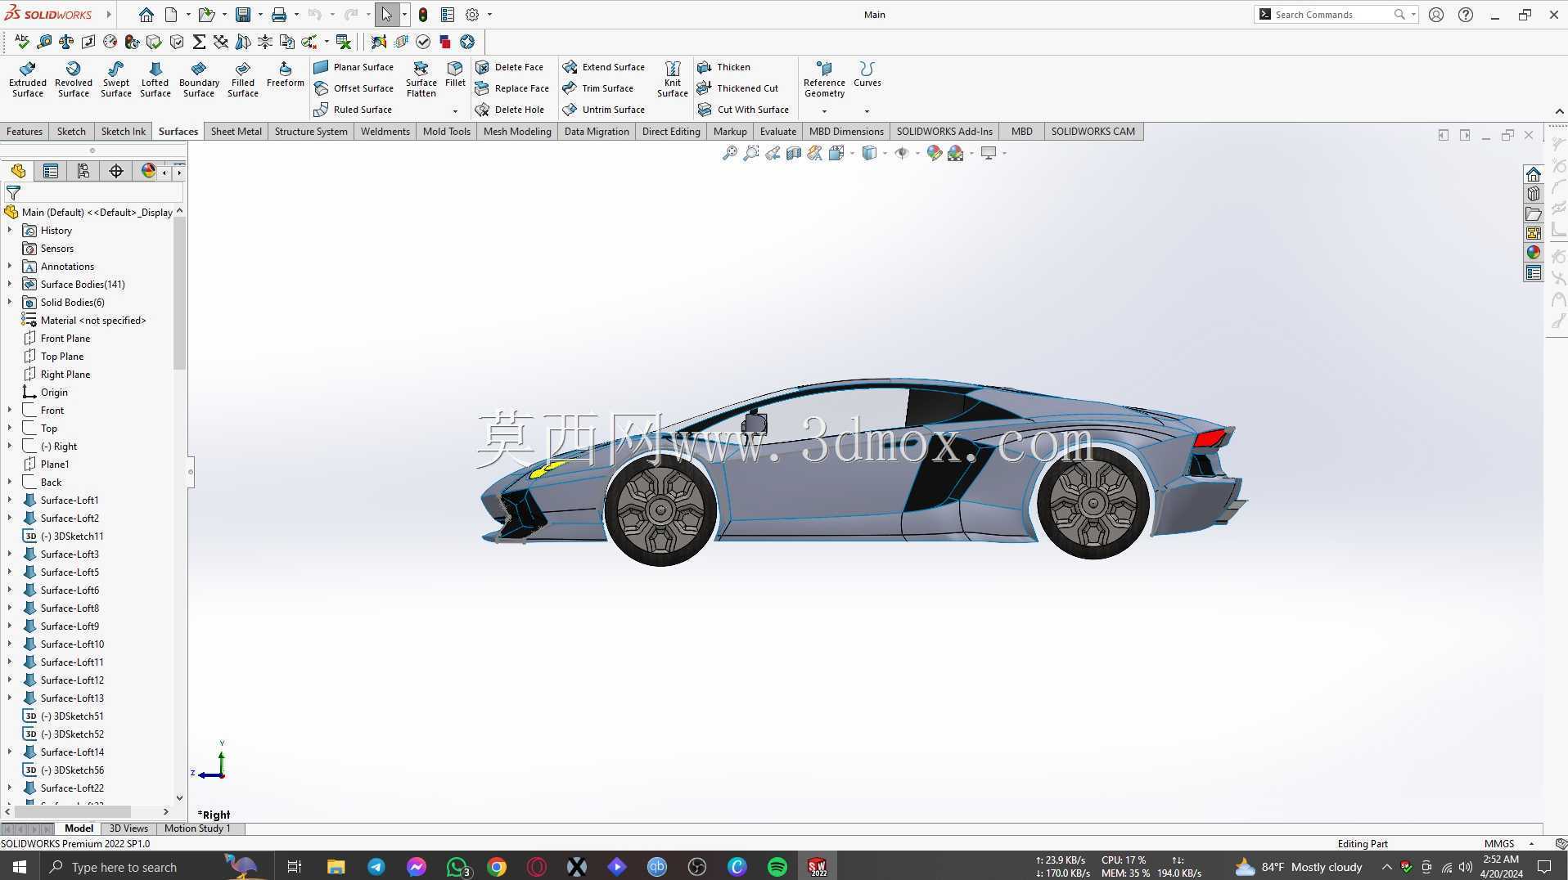Select the Lofted Surface tool

[155, 79]
